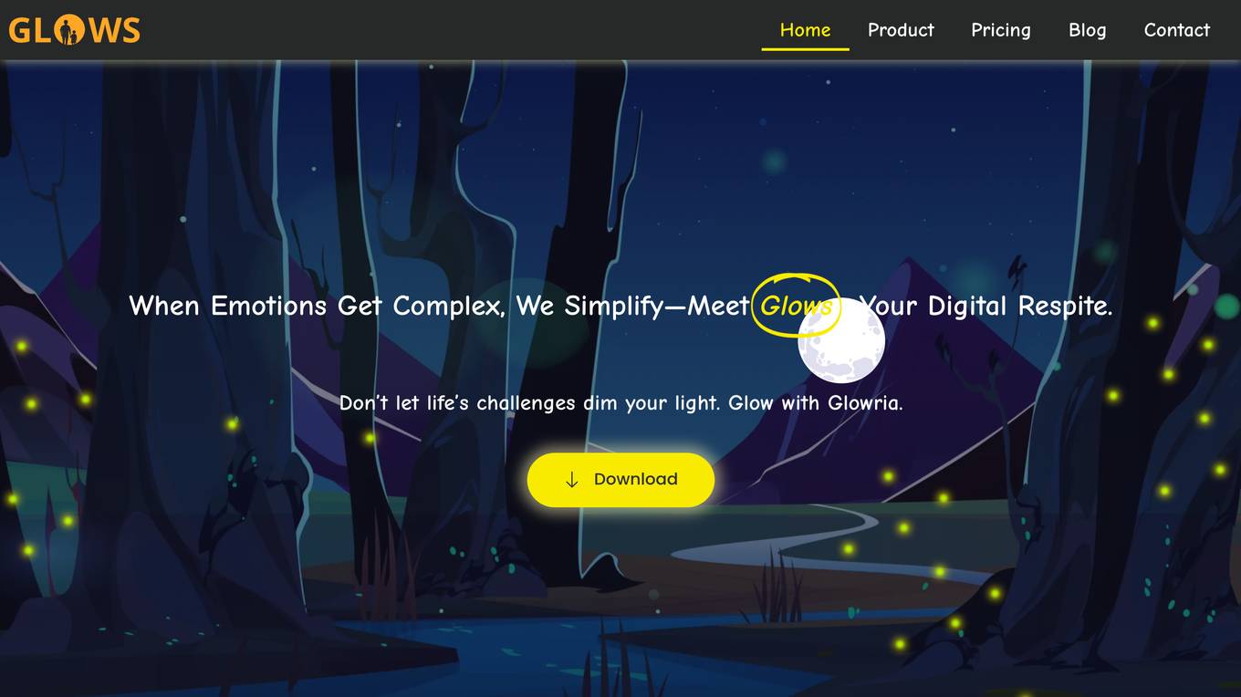
Task: Open the Product page
Action: (x=901, y=30)
